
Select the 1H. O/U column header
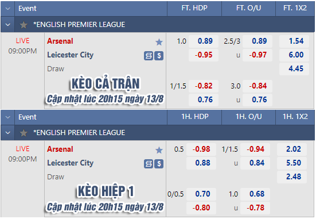tap(249, 117)
